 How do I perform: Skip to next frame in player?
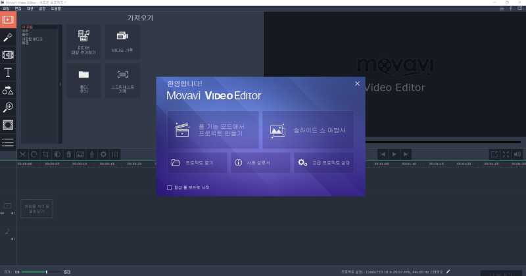tap(406, 154)
